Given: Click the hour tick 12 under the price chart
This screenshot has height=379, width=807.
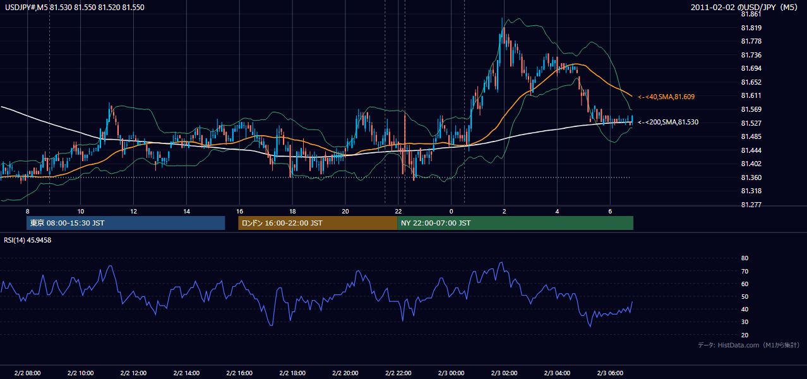Looking at the screenshot, I should (x=133, y=211).
